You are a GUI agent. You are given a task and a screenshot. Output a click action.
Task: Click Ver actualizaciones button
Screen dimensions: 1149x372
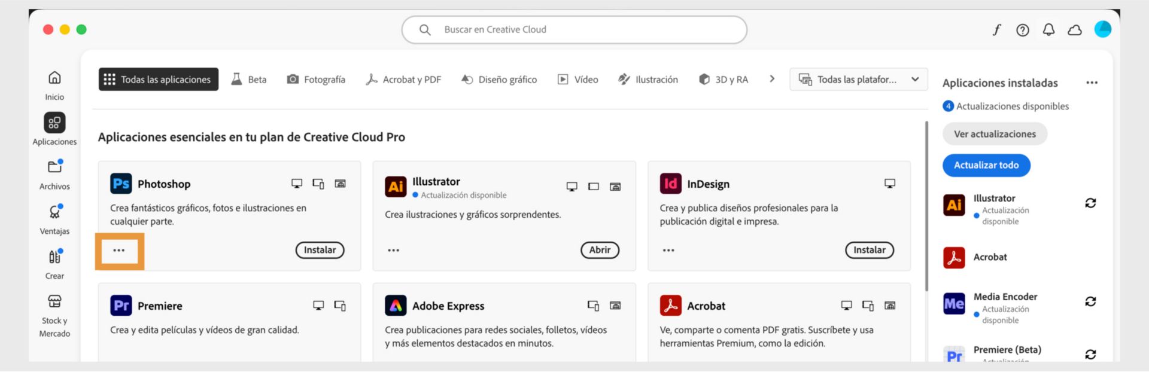point(995,134)
